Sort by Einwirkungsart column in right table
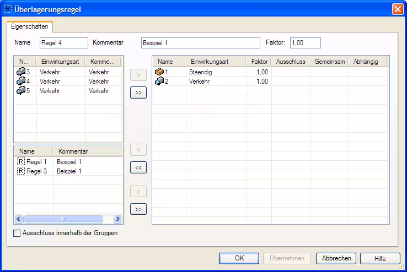 tap(216, 62)
